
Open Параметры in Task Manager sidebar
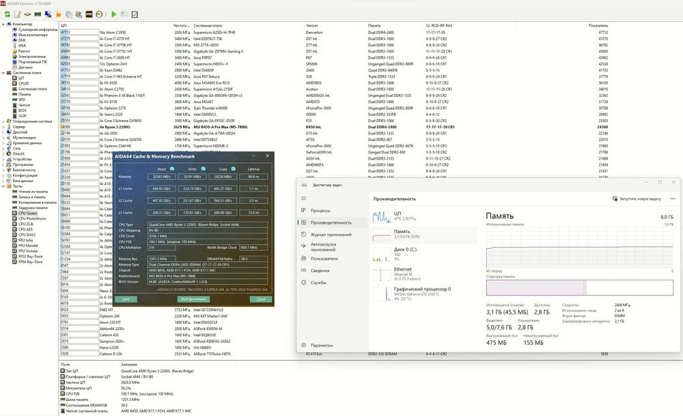click(322, 346)
